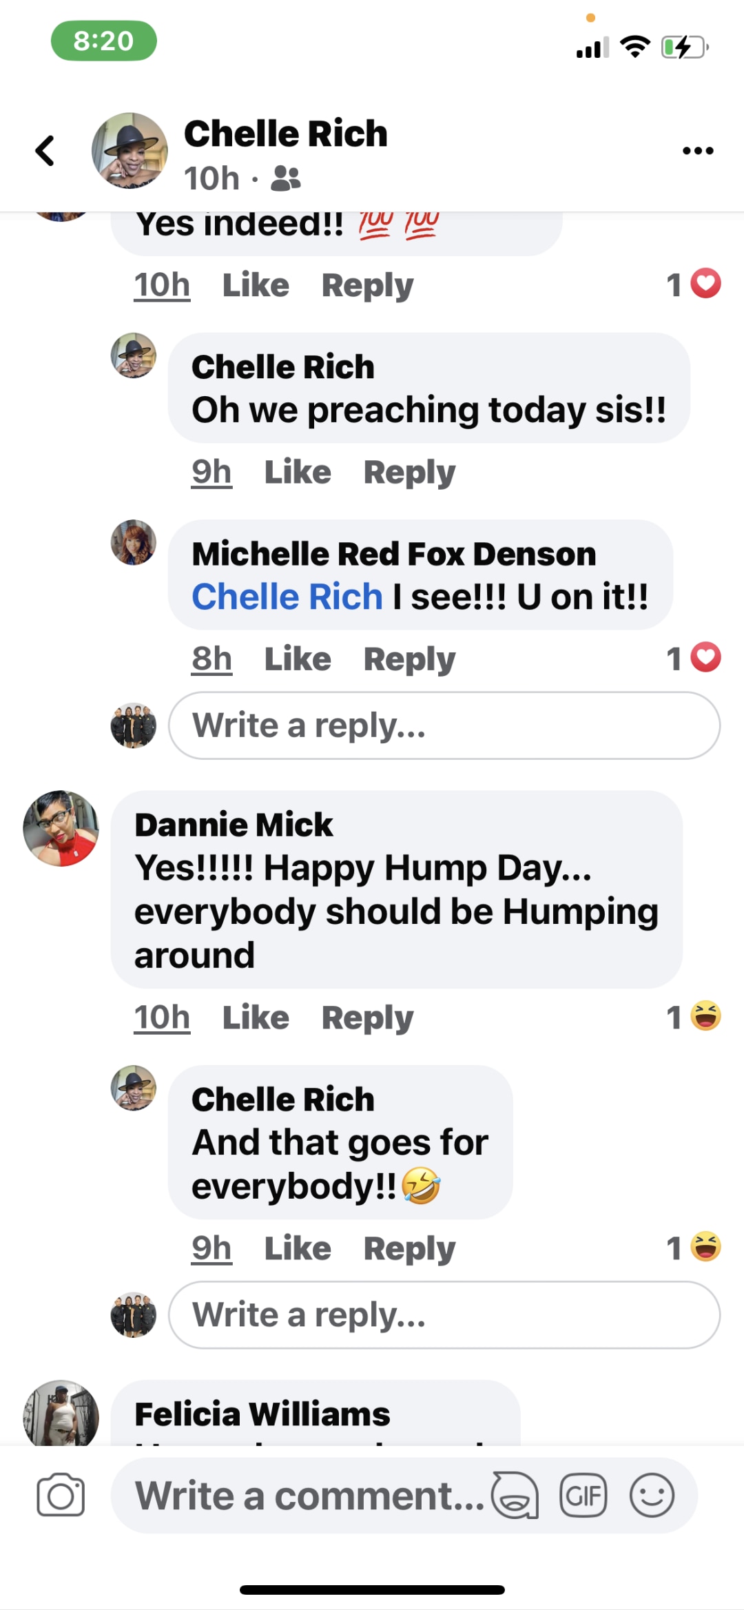The image size is (744, 1610).
Task: Like Chelle Rich's 'preaching today' reply
Action: coord(298,473)
